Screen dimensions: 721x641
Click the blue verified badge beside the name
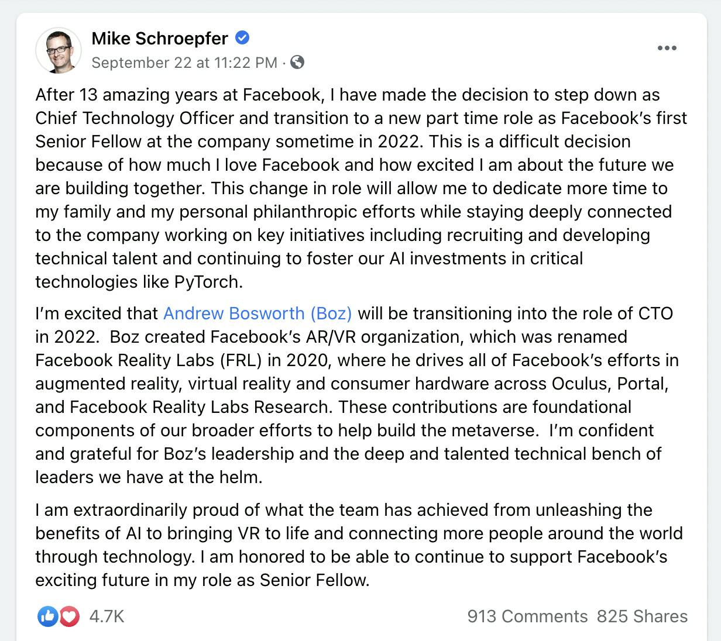242,38
